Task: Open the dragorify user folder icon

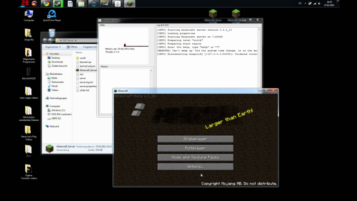Action: (x=29, y=35)
